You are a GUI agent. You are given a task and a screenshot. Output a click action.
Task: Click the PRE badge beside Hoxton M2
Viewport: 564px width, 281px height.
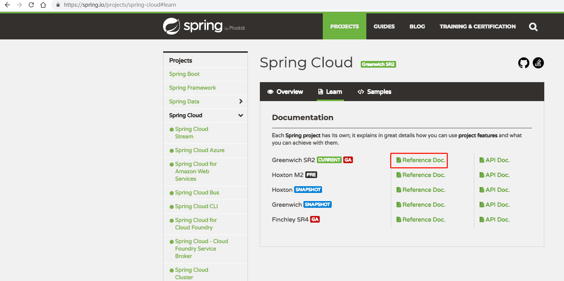pos(311,175)
